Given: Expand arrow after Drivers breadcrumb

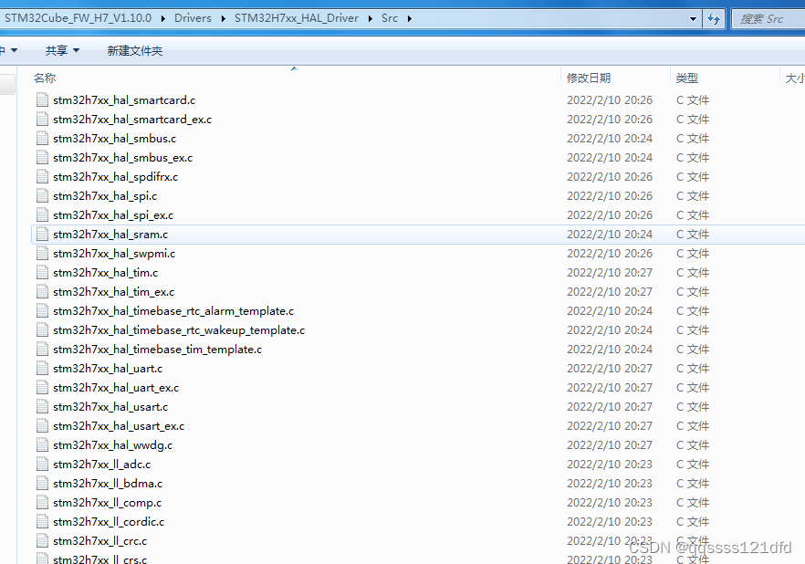Looking at the screenshot, I should click(x=224, y=18).
